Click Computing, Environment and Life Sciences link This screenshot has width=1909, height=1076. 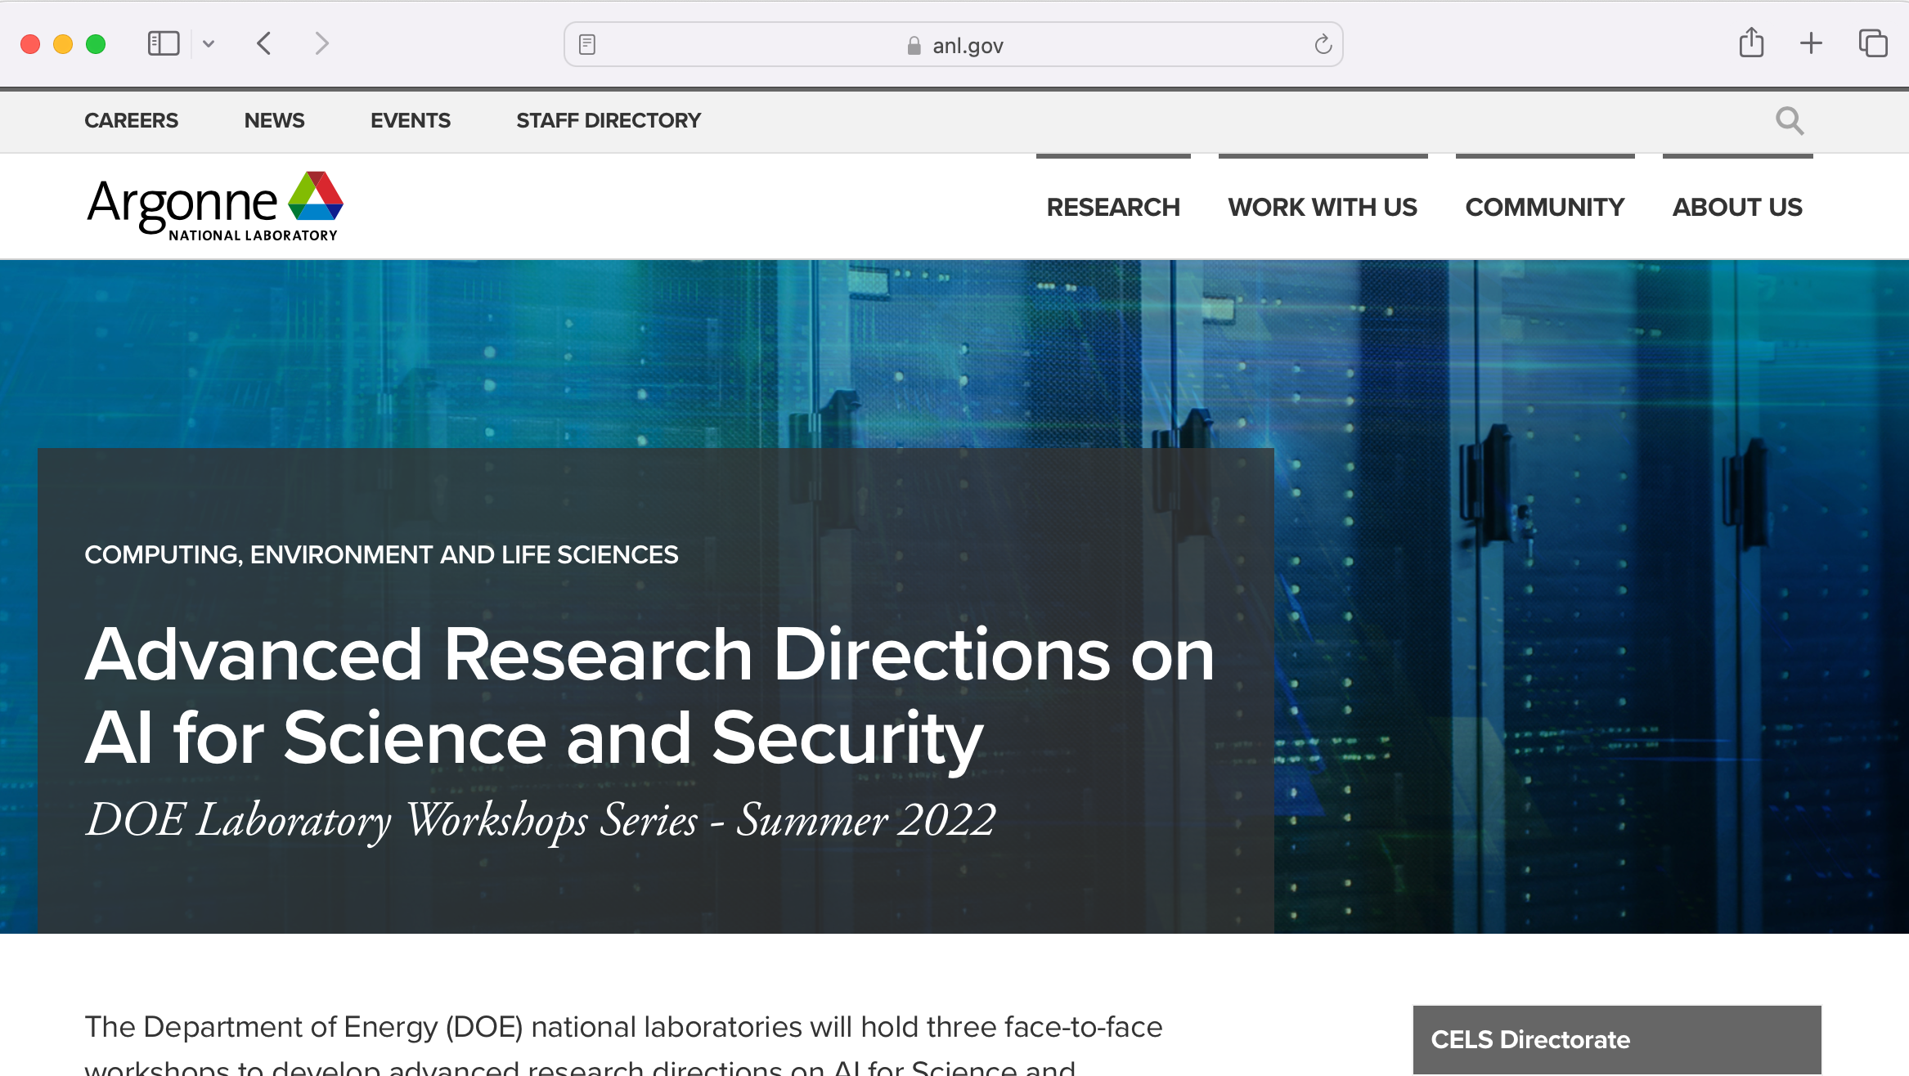[x=381, y=554]
